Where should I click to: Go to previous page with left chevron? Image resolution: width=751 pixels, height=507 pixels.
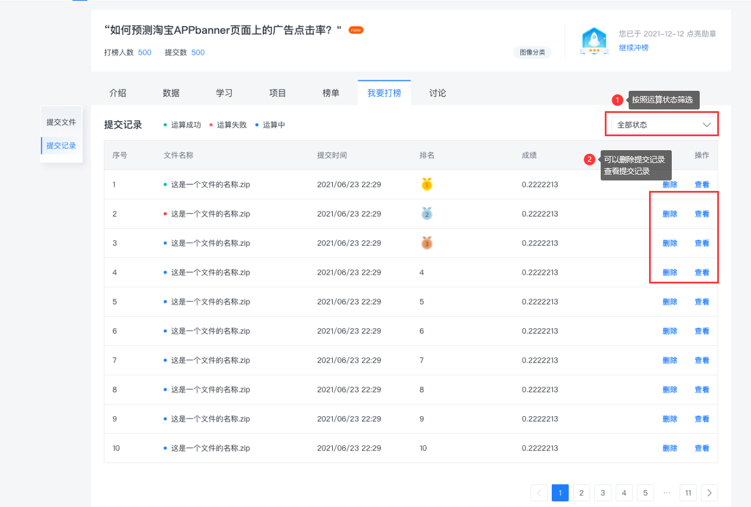click(x=538, y=493)
